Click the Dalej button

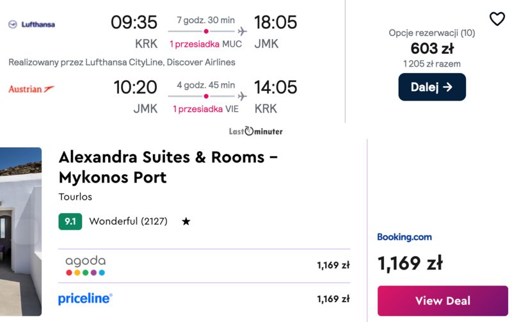pos(432,87)
